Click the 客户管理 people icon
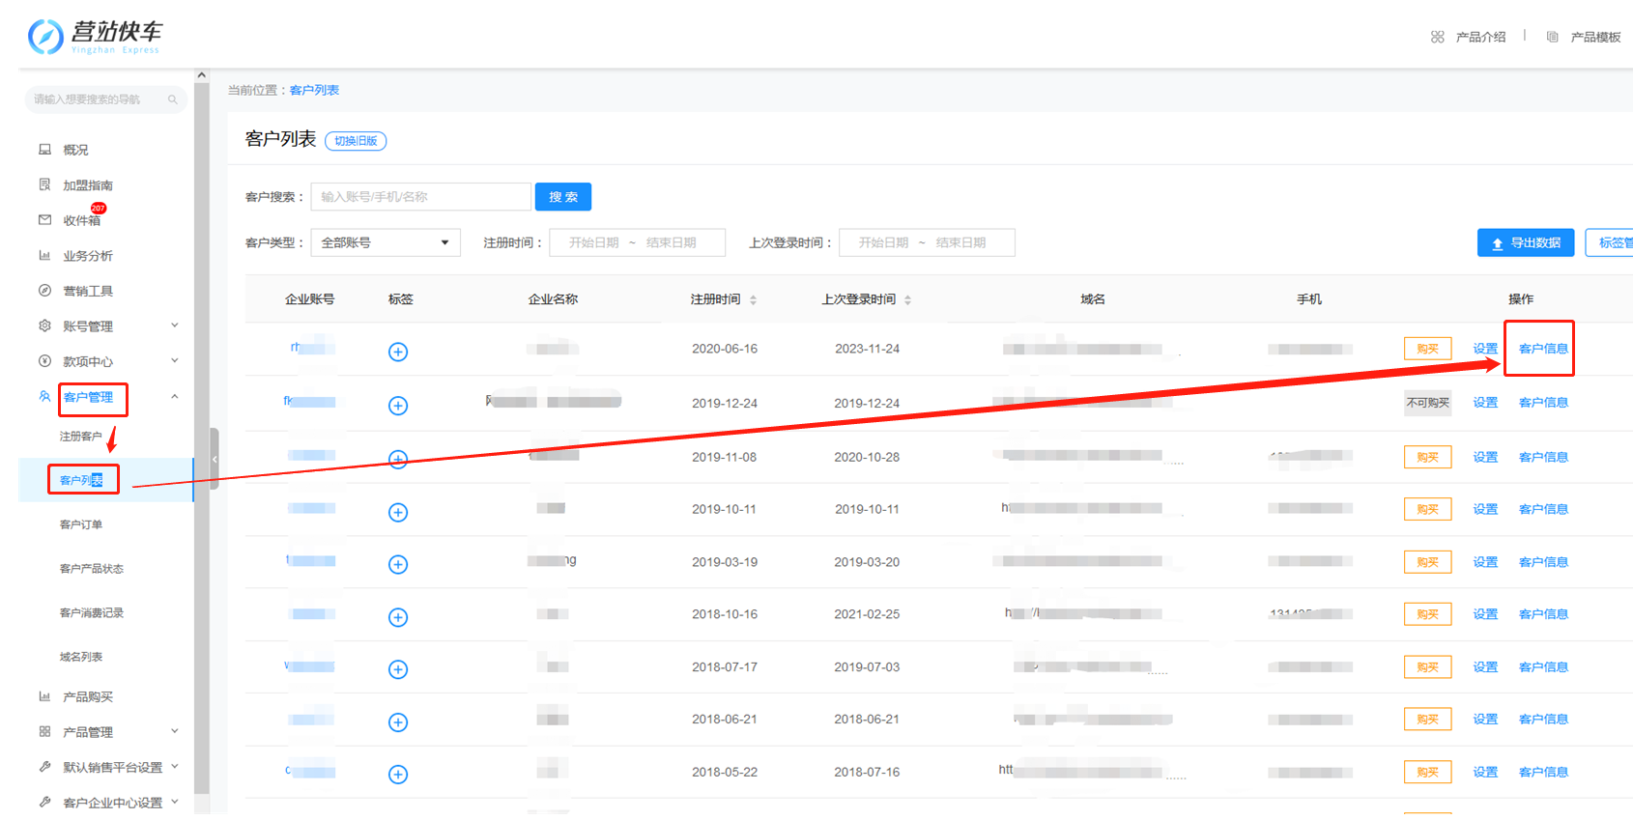The image size is (1633, 820). 44,397
